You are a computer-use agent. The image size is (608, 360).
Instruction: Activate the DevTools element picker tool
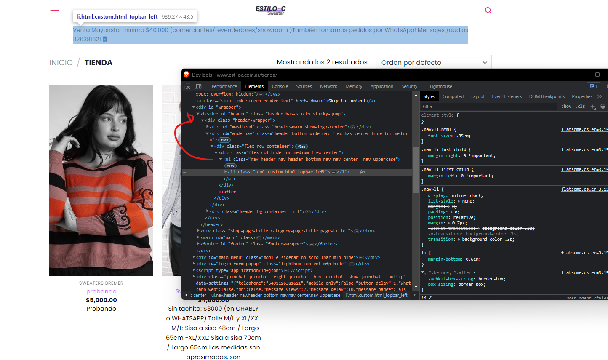[x=188, y=86]
